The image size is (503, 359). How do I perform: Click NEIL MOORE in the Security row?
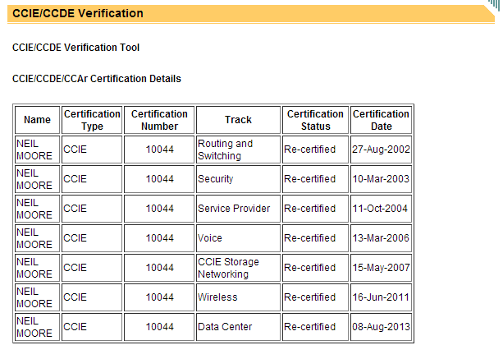[x=34, y=179]
